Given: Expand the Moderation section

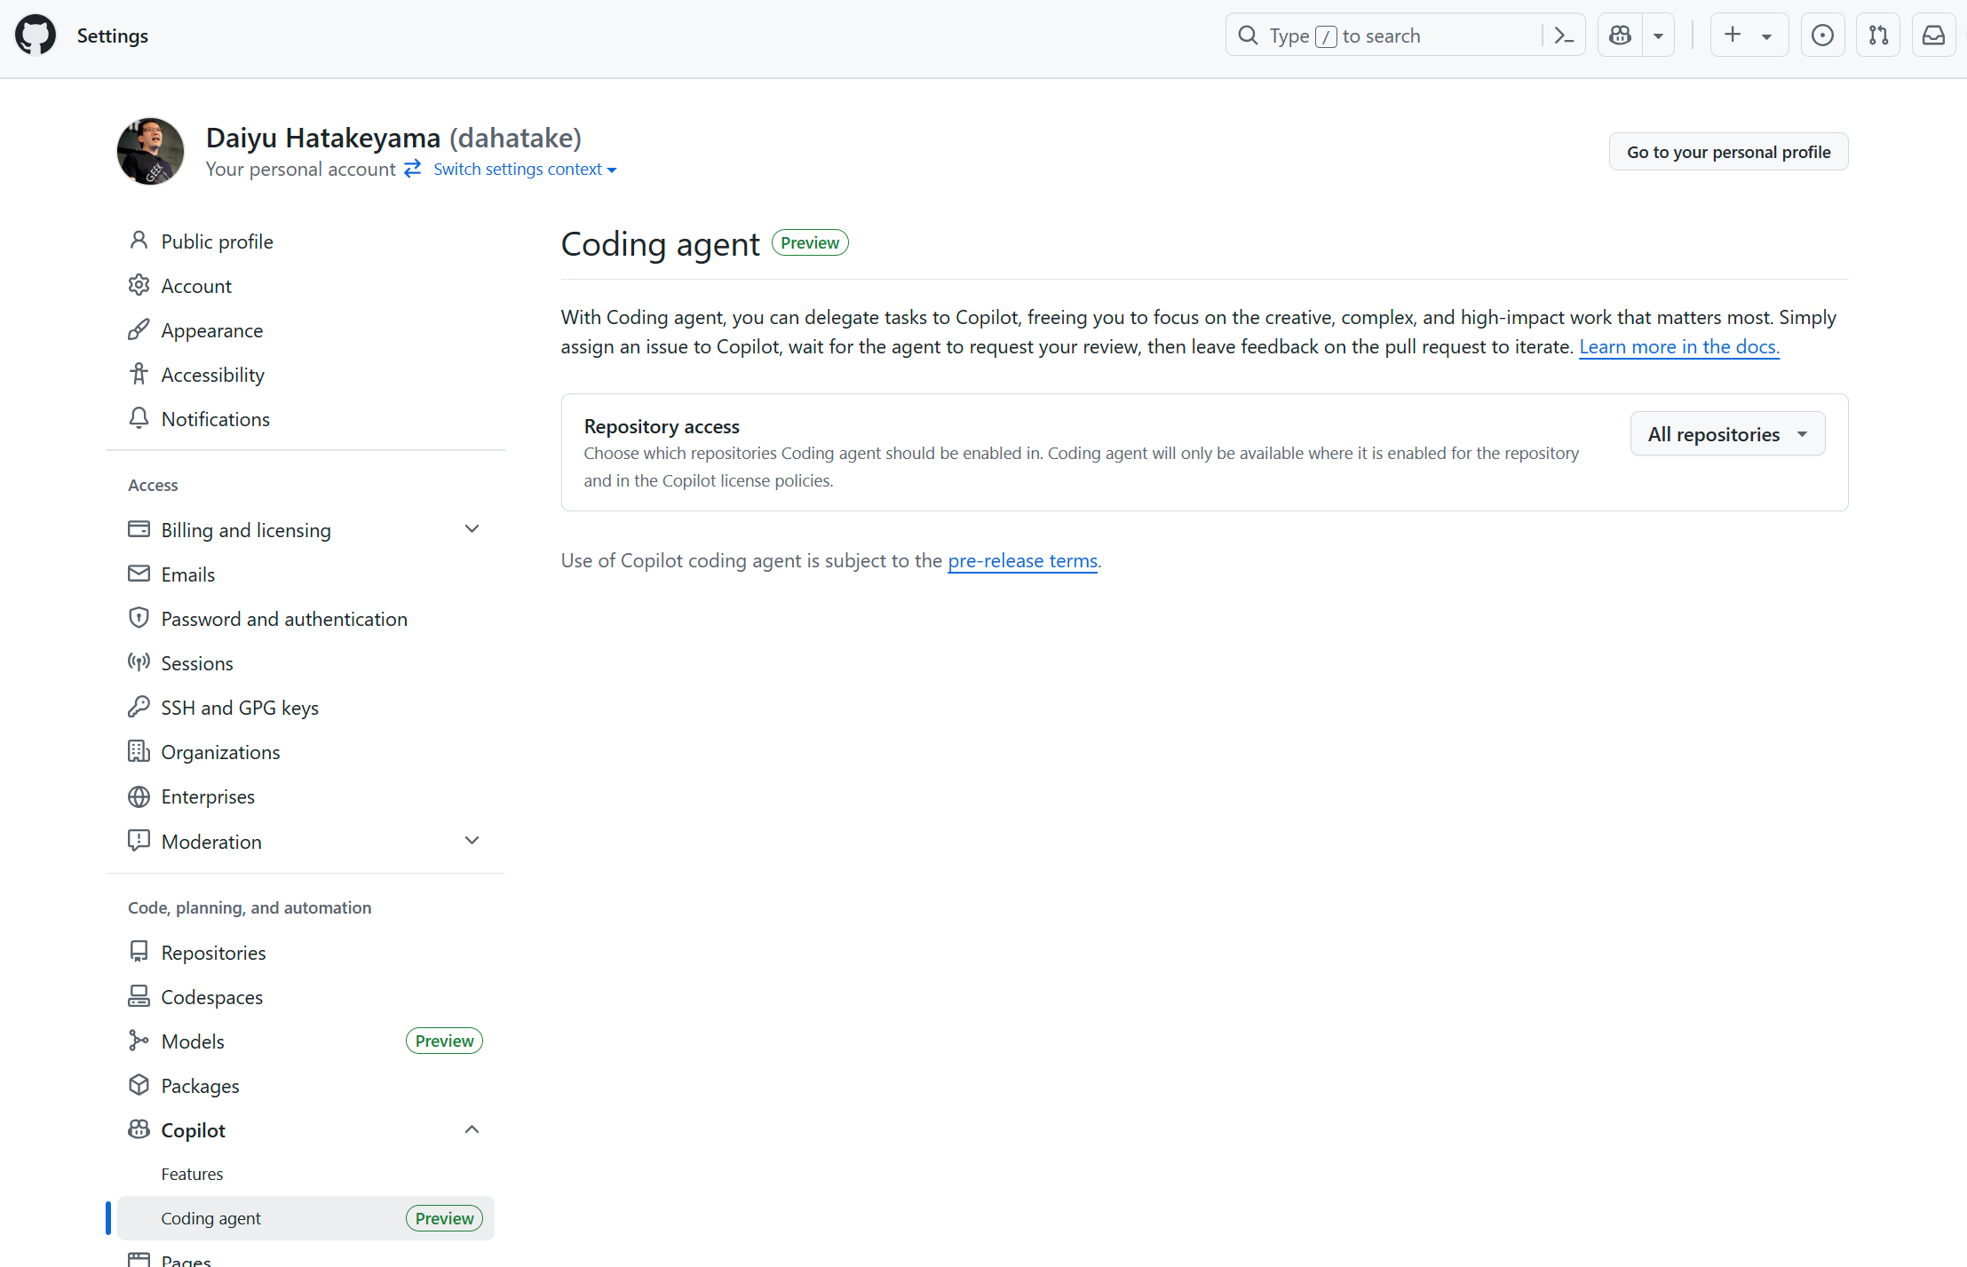Looking at the screenshot, I should (x=472, y=840).
